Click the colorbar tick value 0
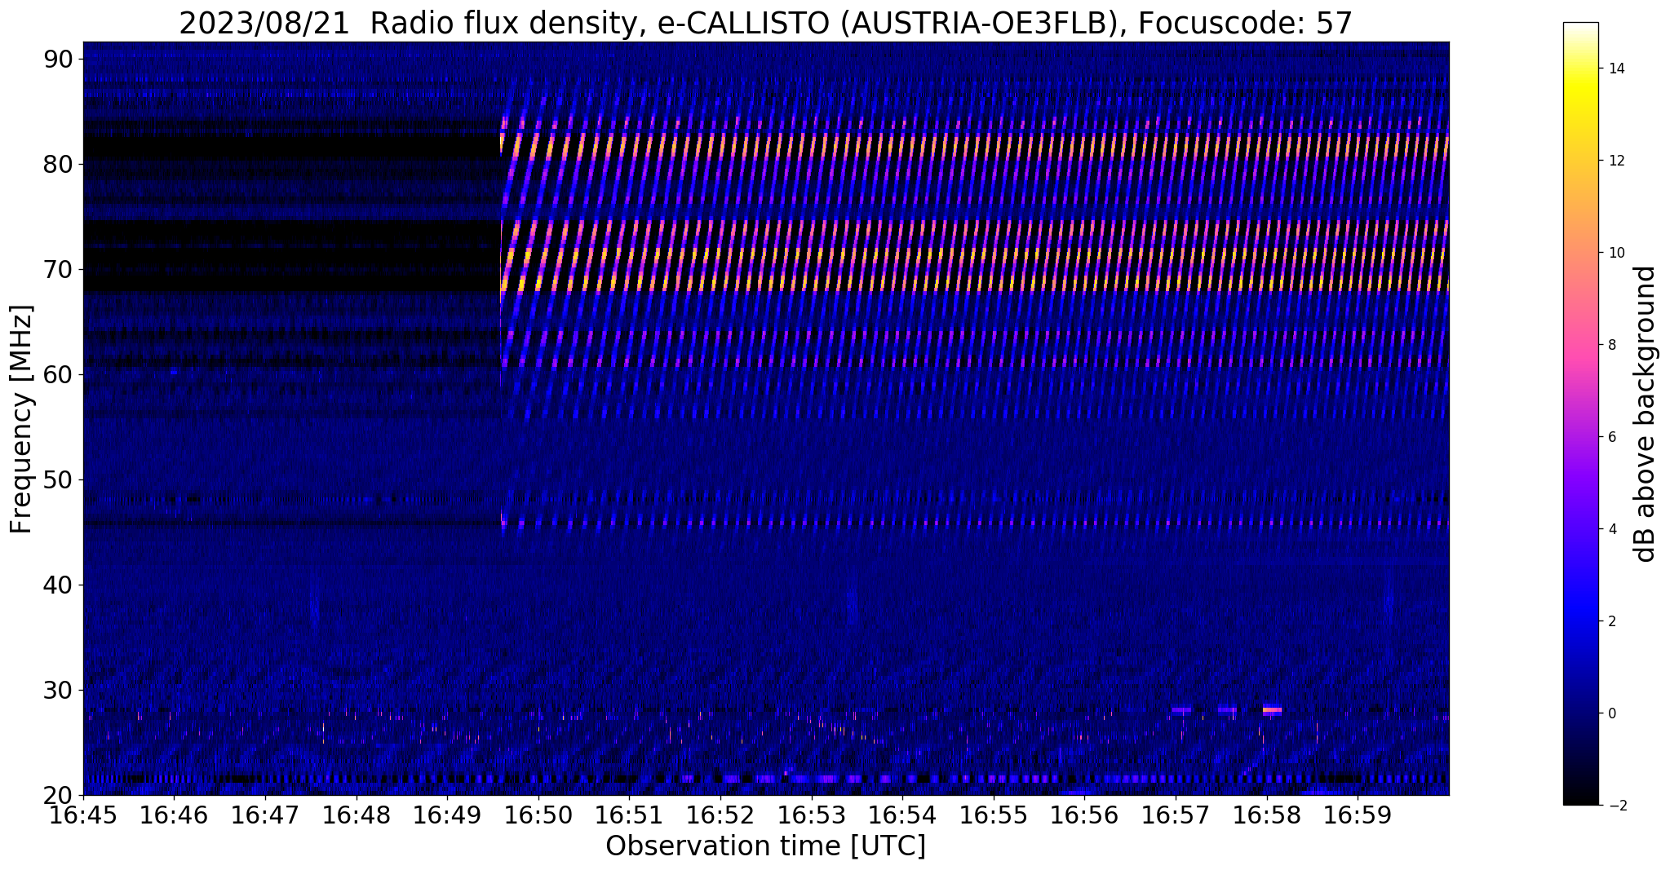The height and width of the screenshot is (870, 1670). [x=1611, y=713]
